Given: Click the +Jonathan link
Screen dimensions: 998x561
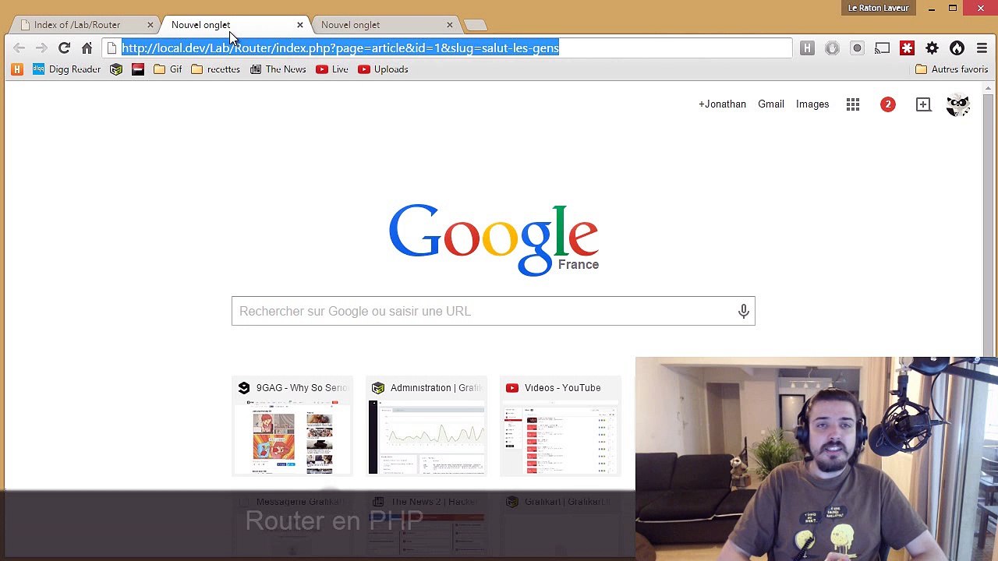Looking at the screenshot, I should tap(722, 104).
